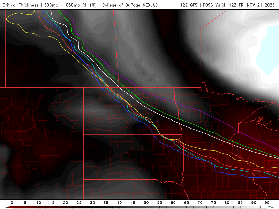The width and height of the screenshot is (279, 209).
Task: Click the "45" label on the color scale
Action: click(x=133, y=203)
